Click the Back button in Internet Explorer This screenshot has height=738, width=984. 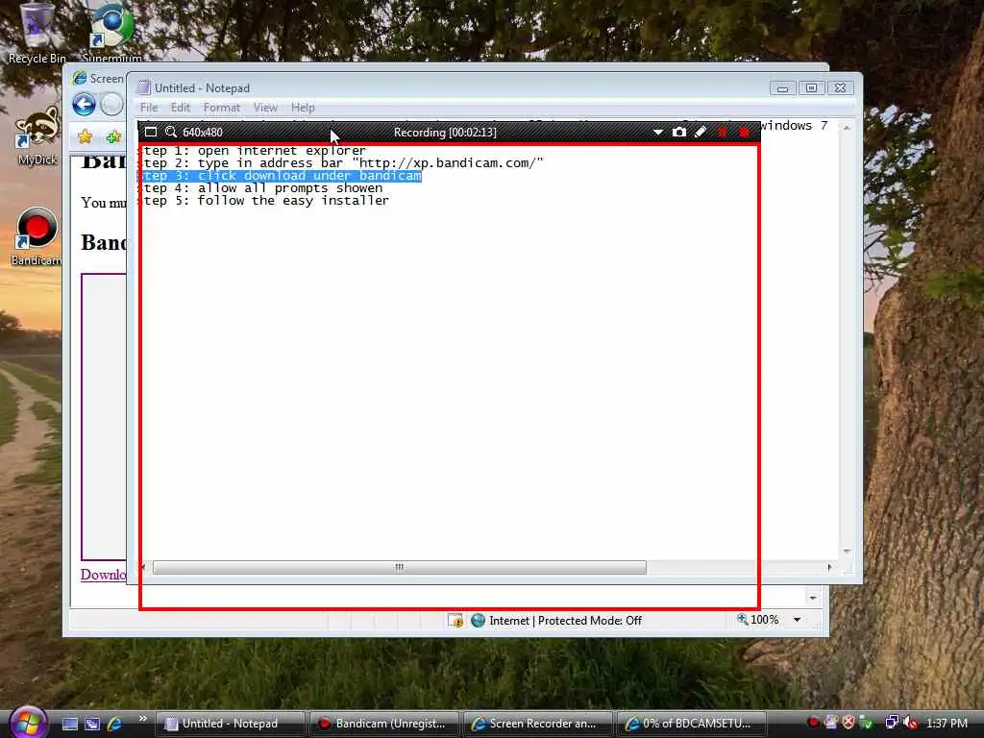84,104
